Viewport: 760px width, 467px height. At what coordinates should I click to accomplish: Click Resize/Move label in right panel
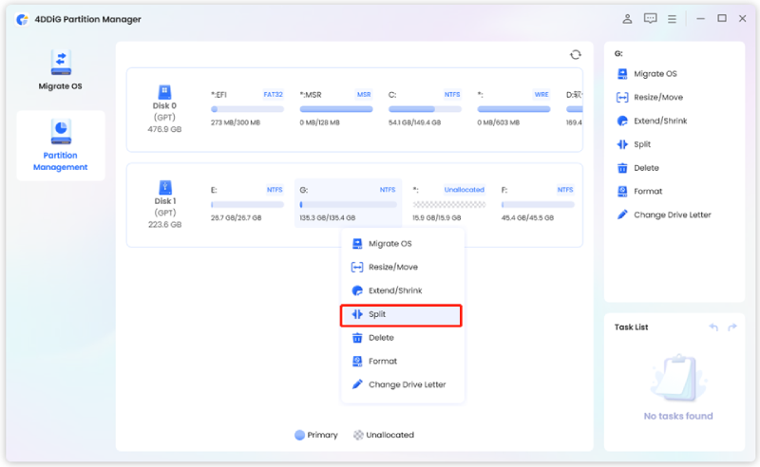(658, 98)
